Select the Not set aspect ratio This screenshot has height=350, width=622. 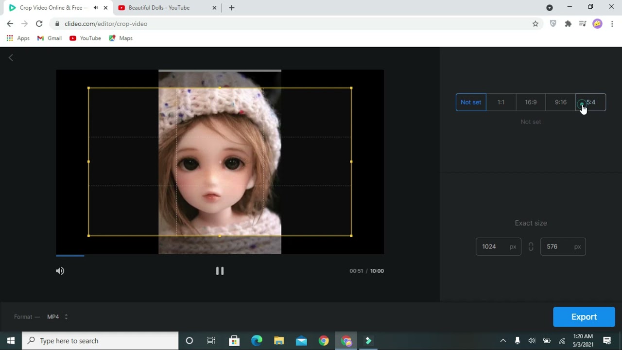point(471,102)
